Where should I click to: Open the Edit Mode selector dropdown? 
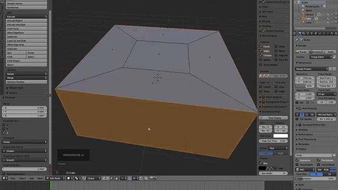point(55,178)
